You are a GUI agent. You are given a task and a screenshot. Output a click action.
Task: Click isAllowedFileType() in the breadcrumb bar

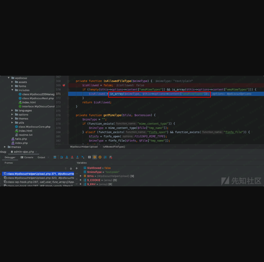(114, 147)
